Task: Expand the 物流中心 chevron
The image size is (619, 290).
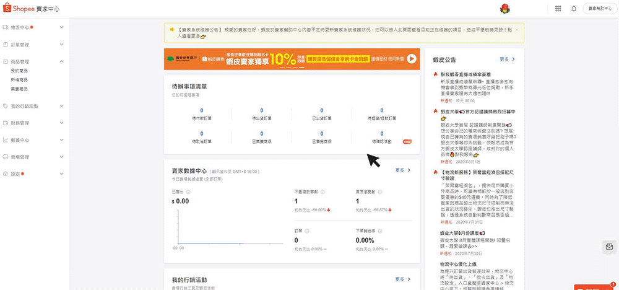Action: pos(61,28)
